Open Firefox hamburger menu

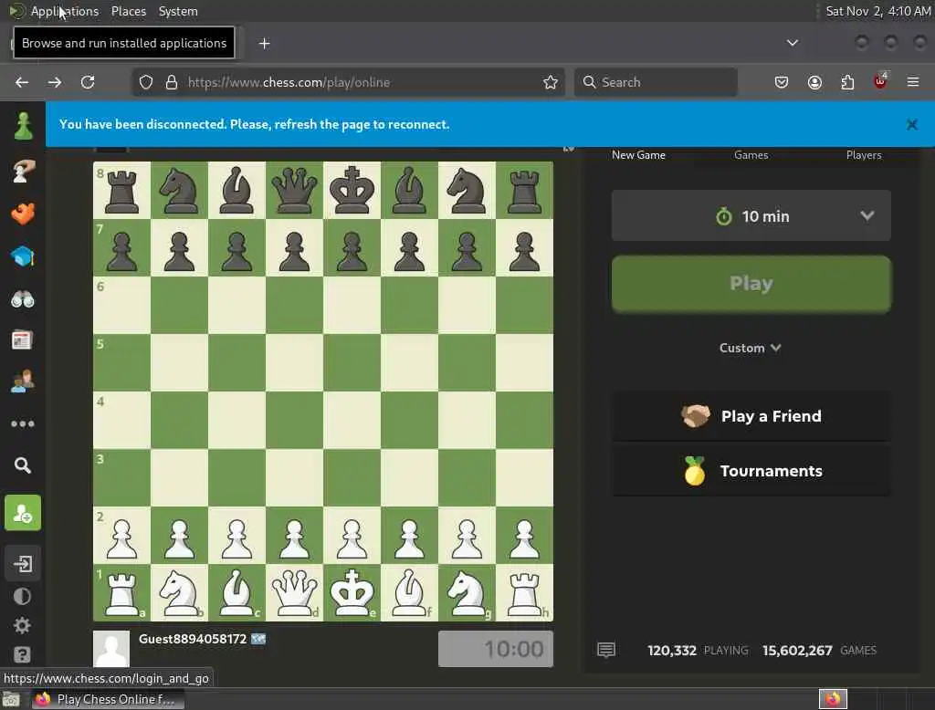(913, 82)
